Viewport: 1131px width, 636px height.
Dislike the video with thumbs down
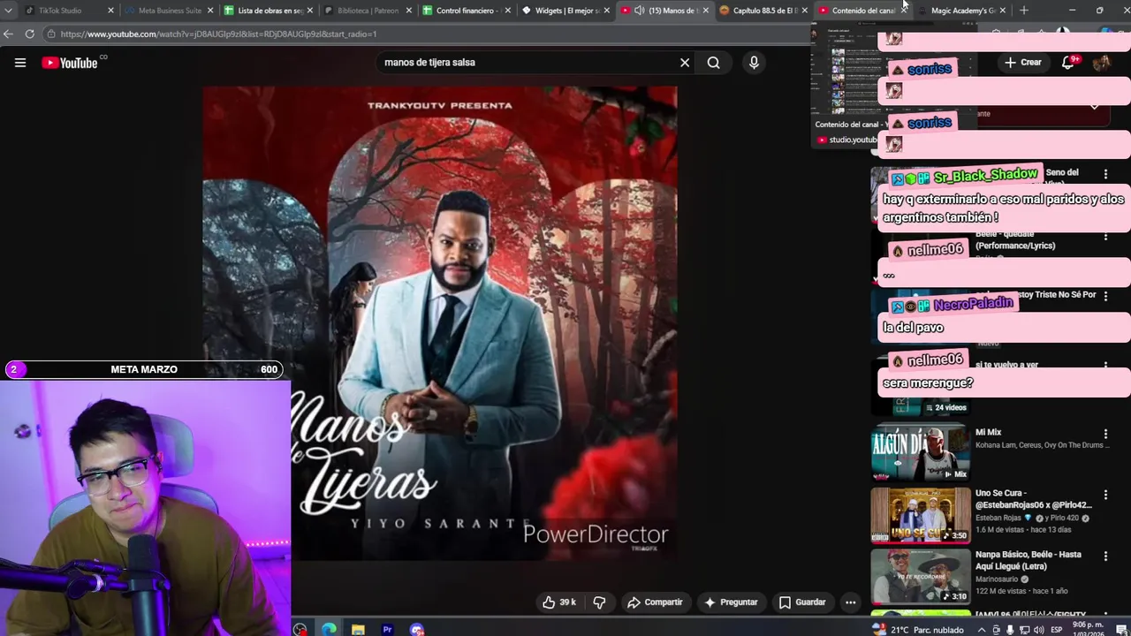(x=599, y=602)
